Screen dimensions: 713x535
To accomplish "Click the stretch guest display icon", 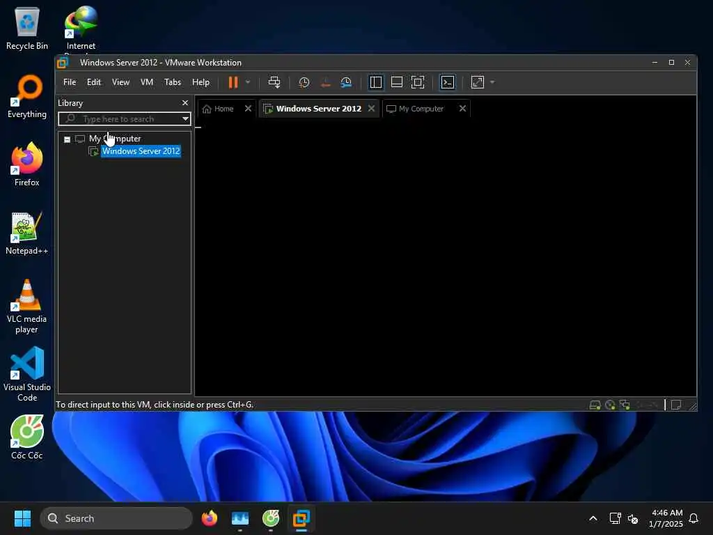I will 478,82.
